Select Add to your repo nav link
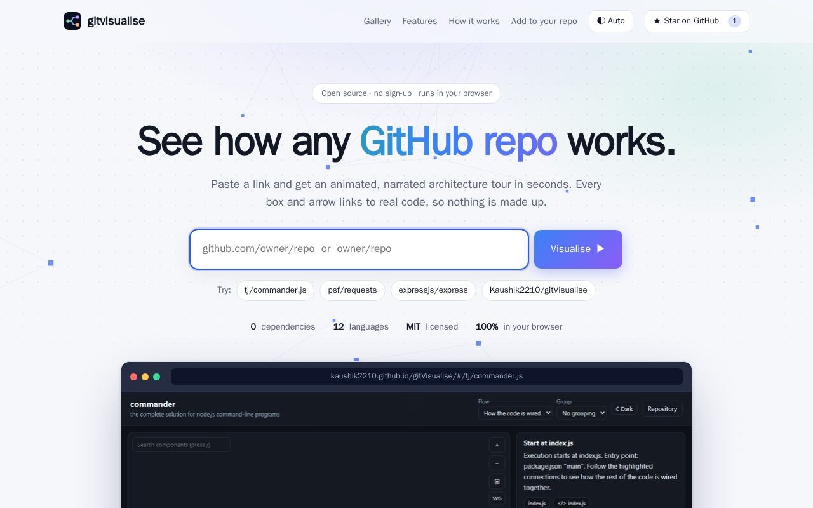Screen dimensions: 813x508 click(544, 21)
